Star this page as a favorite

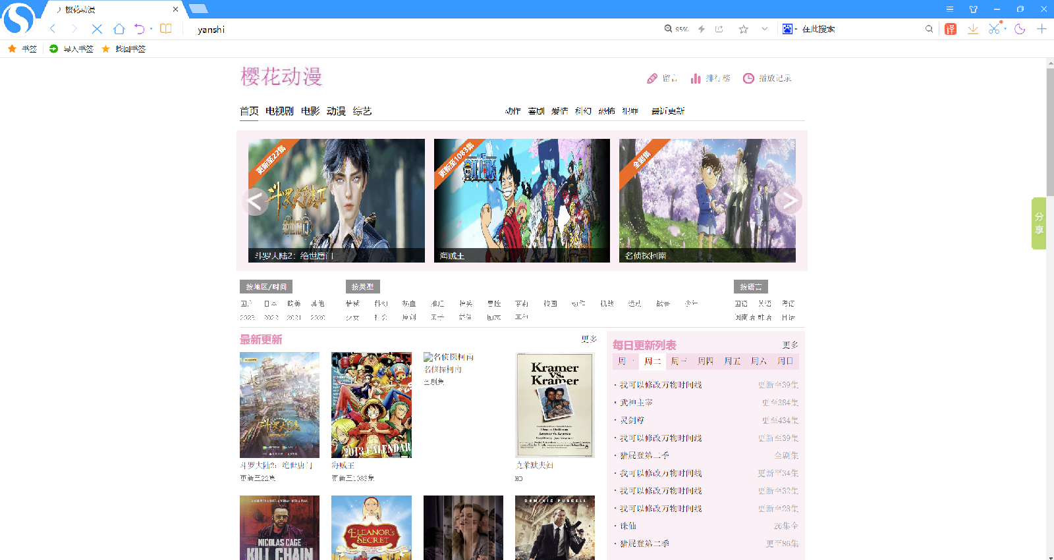point(743,29)
